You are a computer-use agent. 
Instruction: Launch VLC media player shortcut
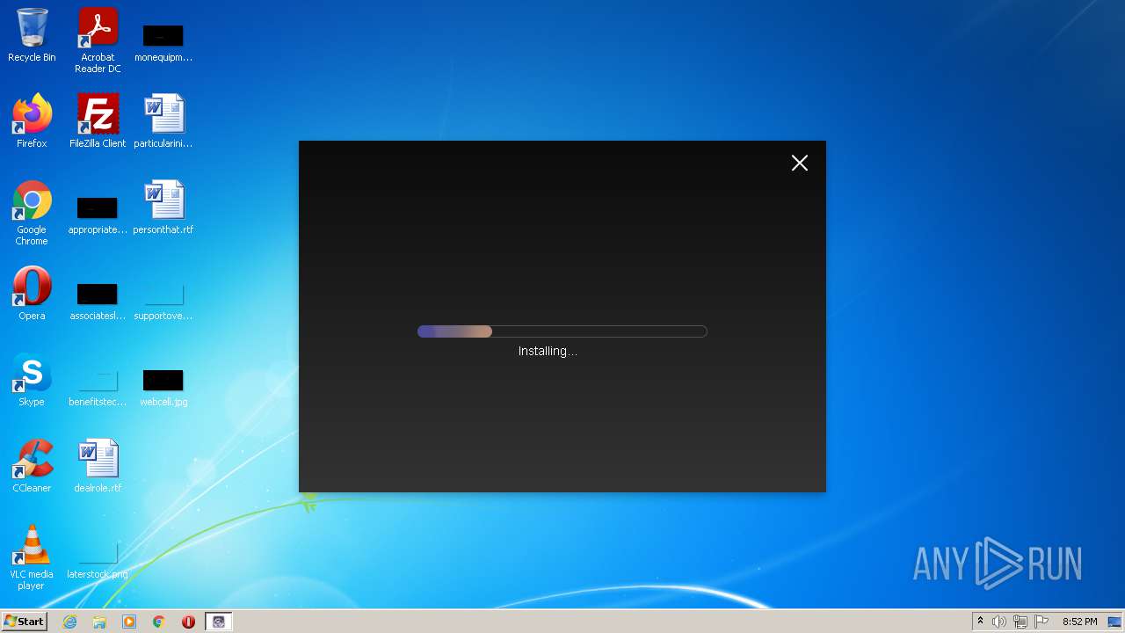(32, 557)
